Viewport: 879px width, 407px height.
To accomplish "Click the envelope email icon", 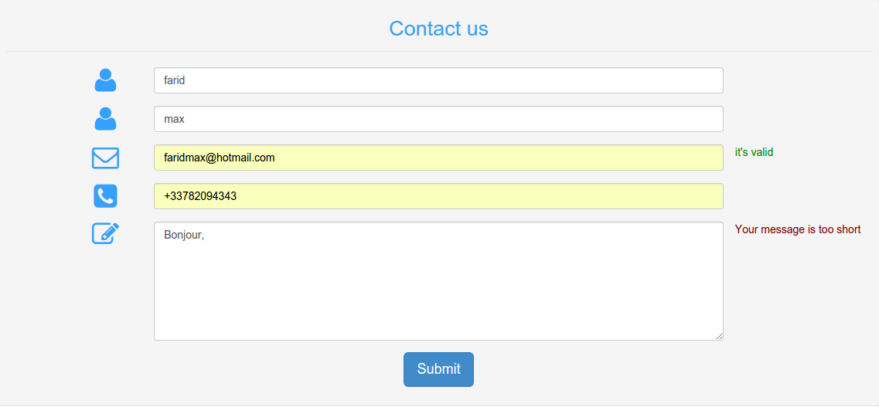I will (105, 158).
